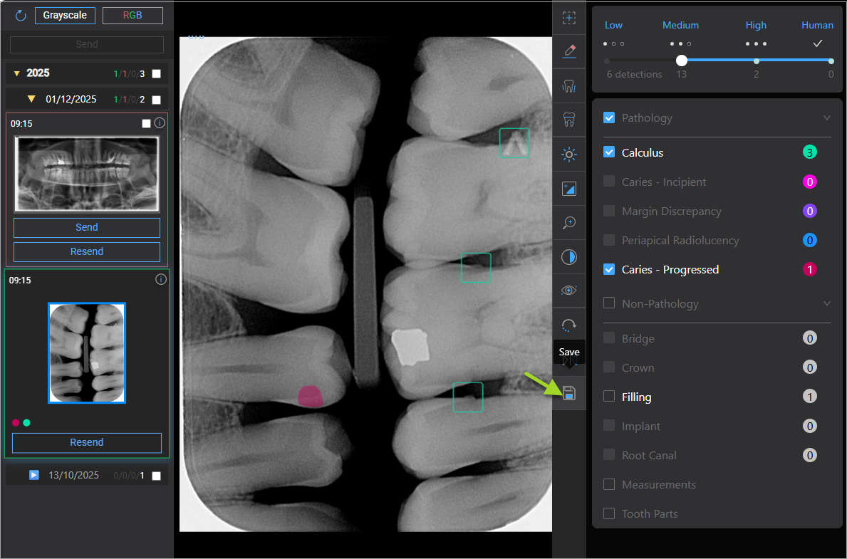Open the panoramic X-ray thumbnail
847x559 pixels.
[x=87, y=173]
